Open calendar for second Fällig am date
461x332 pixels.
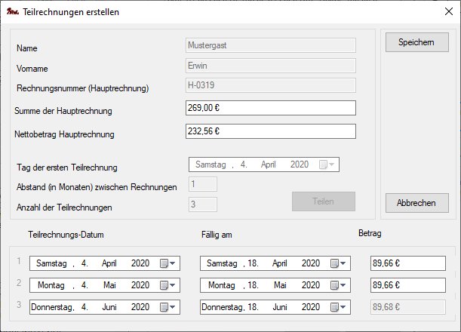click(x=338, y=285)
